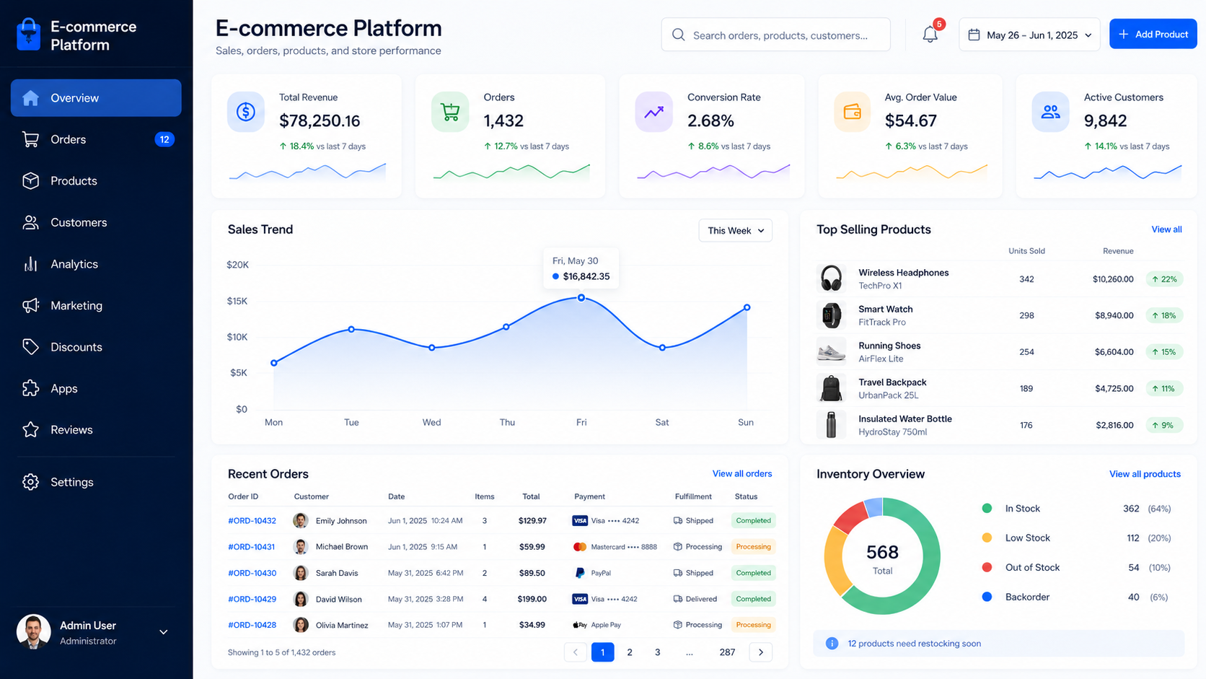Click the inventory donut chart
The height and width of the screenshot is (679, 1206).
882,556
